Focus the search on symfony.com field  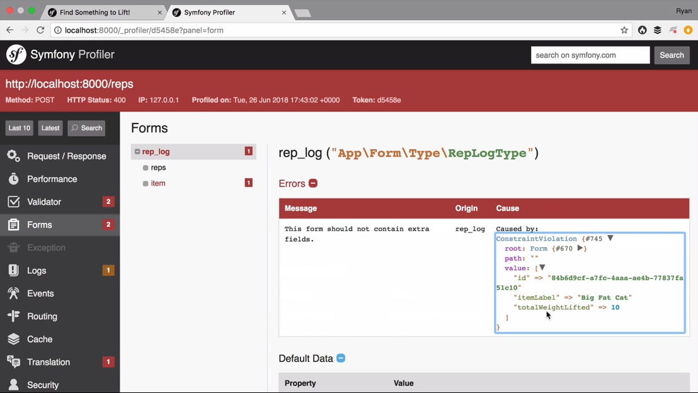click(x=590, y=55)
